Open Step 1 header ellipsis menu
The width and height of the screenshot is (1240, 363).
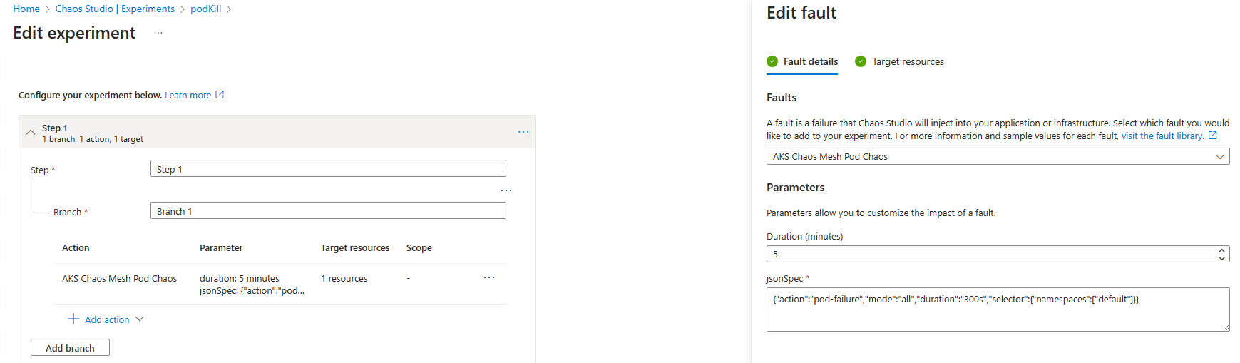[x=523, y=132]
